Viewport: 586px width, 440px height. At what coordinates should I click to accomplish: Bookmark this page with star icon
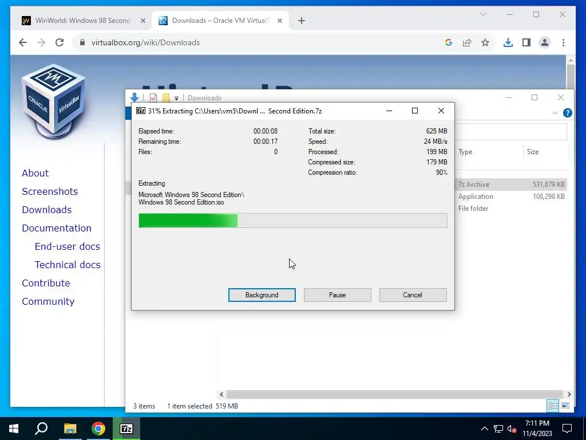coord(485,42)
